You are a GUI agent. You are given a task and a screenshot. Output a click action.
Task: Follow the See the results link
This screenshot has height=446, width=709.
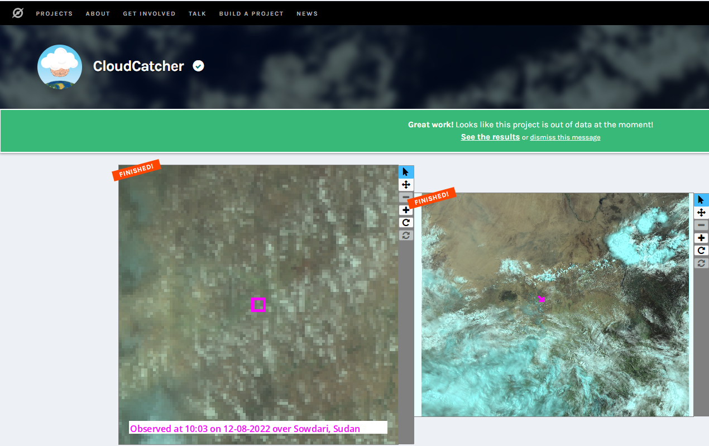pyautogui.click(x=490, y=137)
